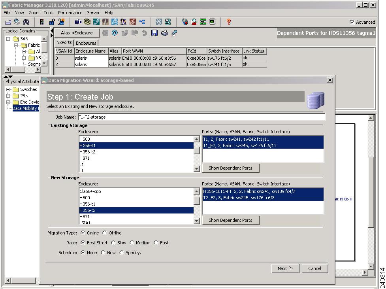Click the Job Name input field

(x=201, y=117)
